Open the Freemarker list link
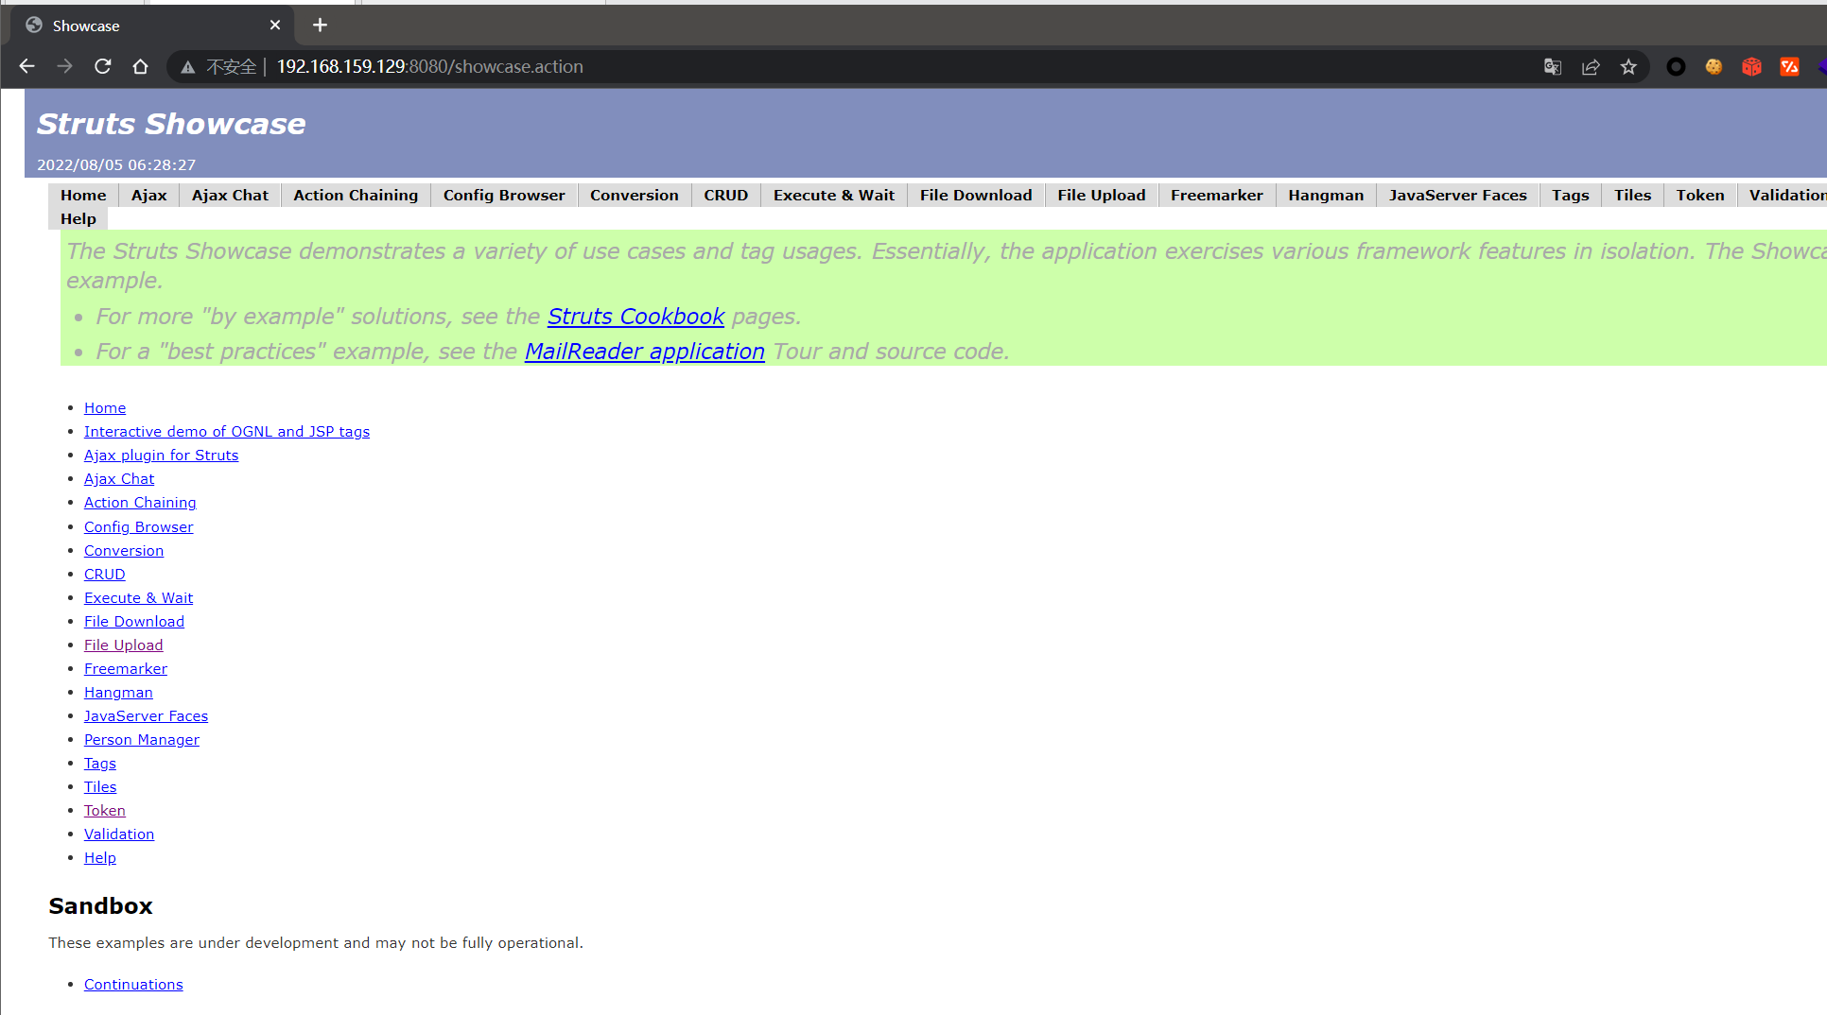Image resolution: width=1827 pixels, height=1015 pixels. [126, 668]
